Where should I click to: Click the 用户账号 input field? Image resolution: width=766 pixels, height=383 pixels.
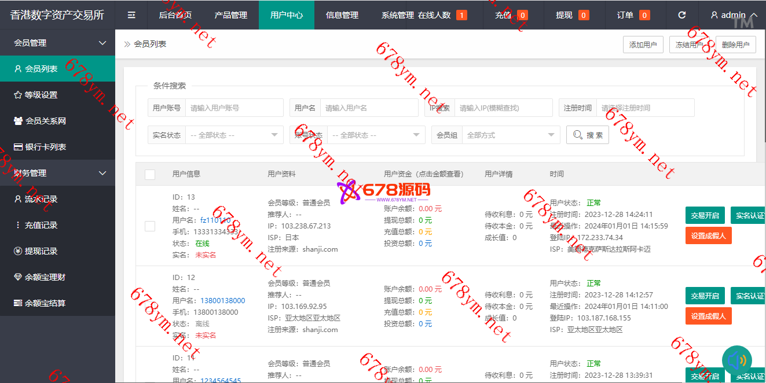point(234,108)
